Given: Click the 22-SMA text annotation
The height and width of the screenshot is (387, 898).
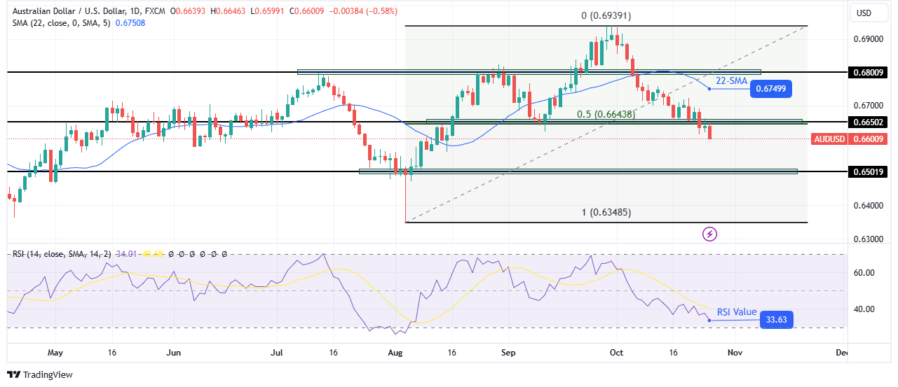Looking at the screenshot, I should pyautogui.click(x=730, y=81).
